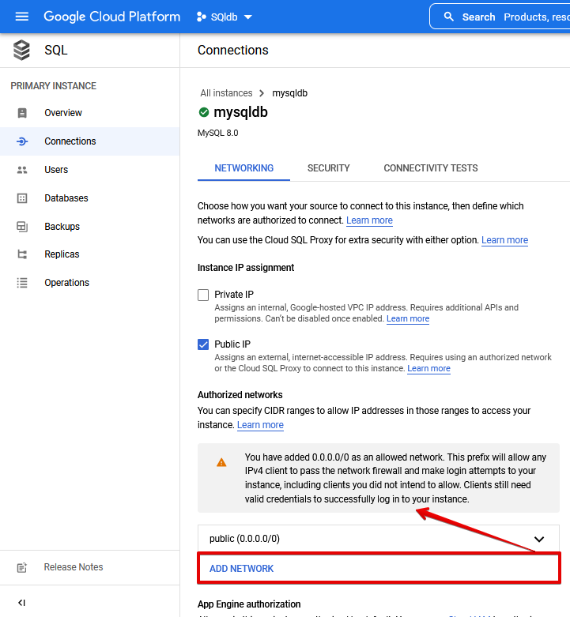The width and height of the screenshot is (570, 617).
Task: Enable the Private IP checkbox
Action: [203, 295]
